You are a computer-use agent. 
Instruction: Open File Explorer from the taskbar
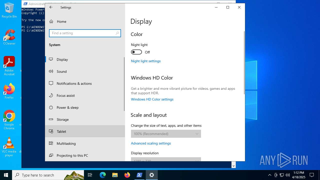pos(115,175)
